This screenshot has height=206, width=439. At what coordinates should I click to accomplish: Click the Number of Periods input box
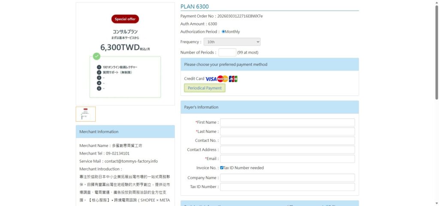tap(227, 53)
